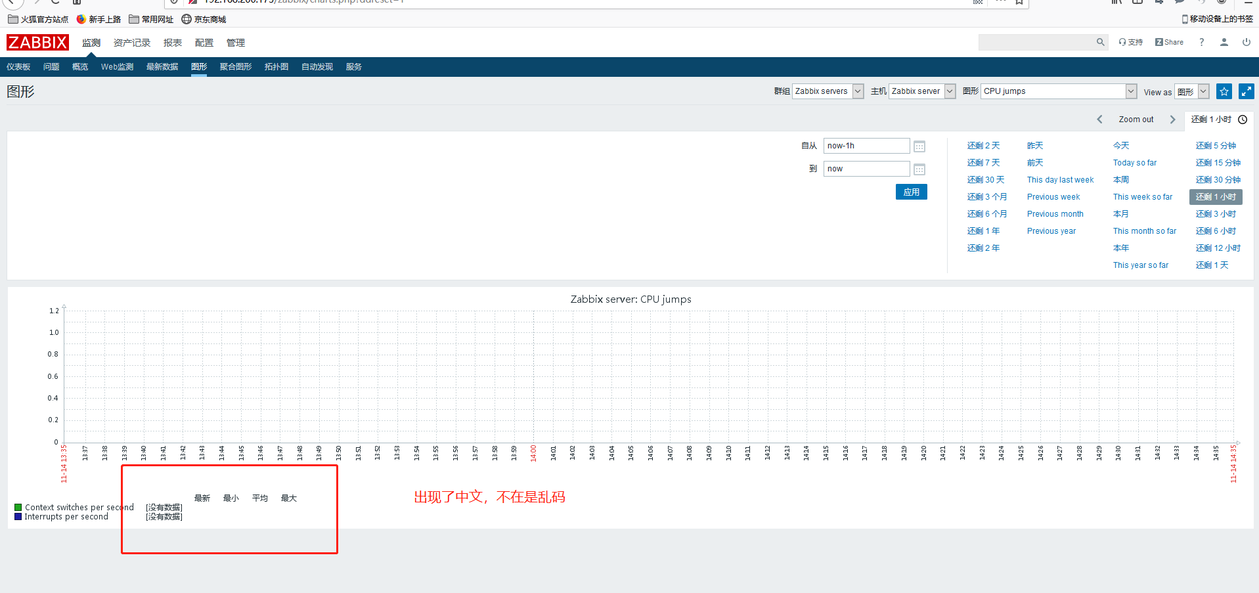Click the logout power icon
The width and height of the screenshot is (1259, 593).
coord(1246,42)
